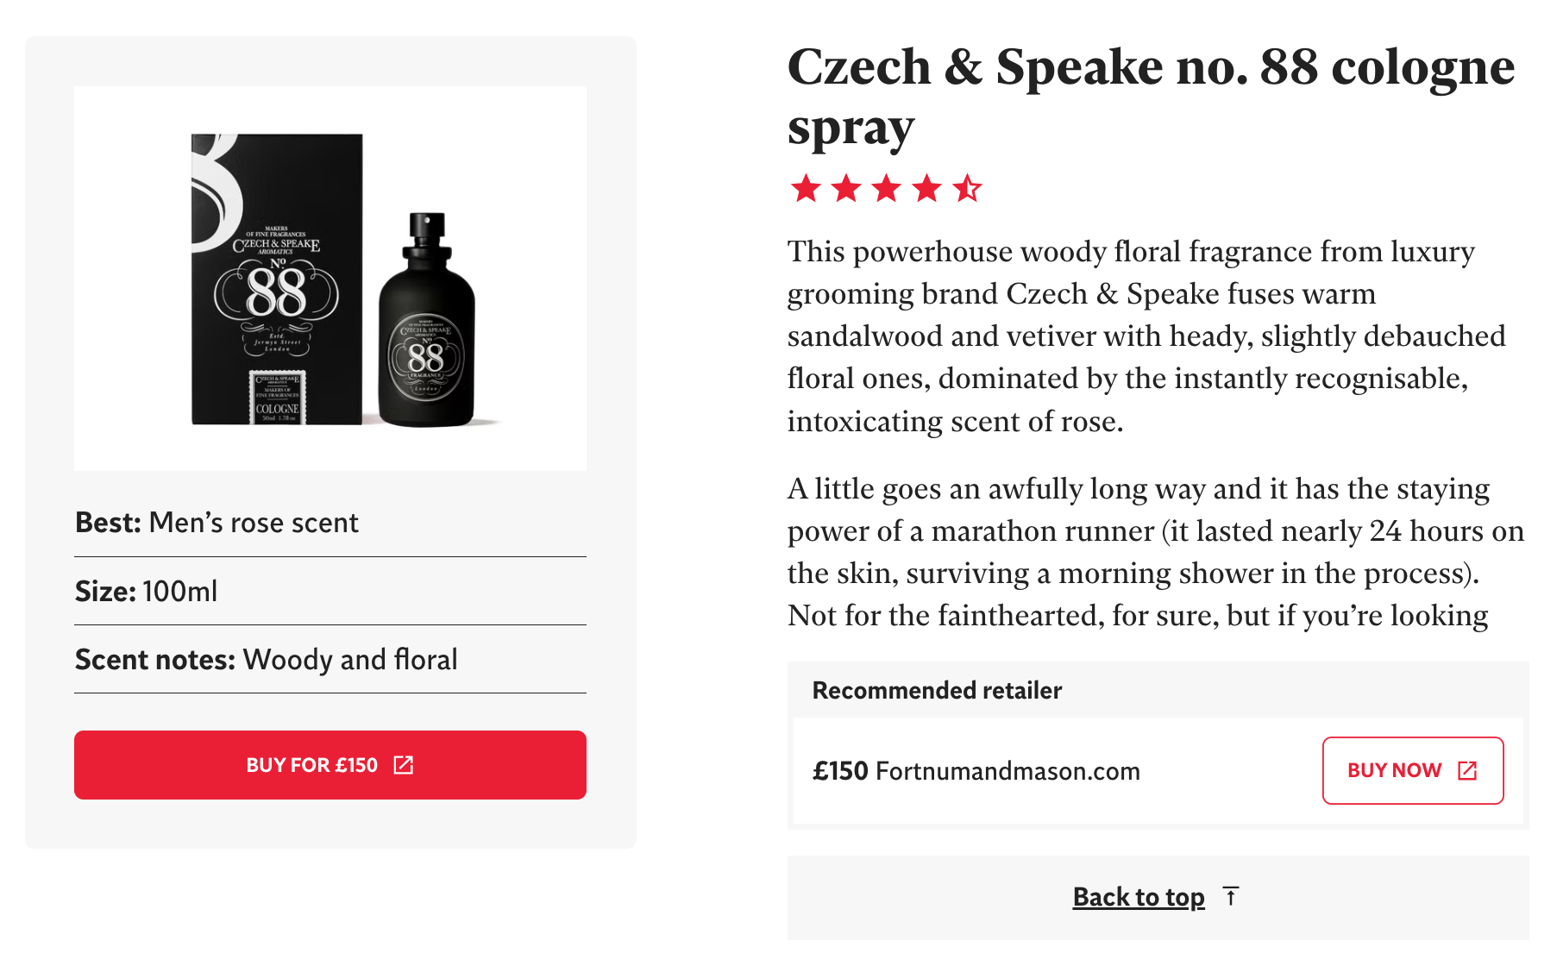This screenshot has width=1563, height=966.
Task: Click the fourth red rating star
Action: click(x=927, y=188)
